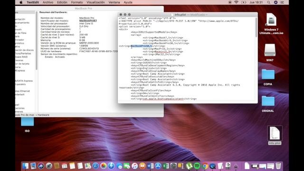
Task: Launch Microsoft Word from the Dock
Action: coord(150,166)
